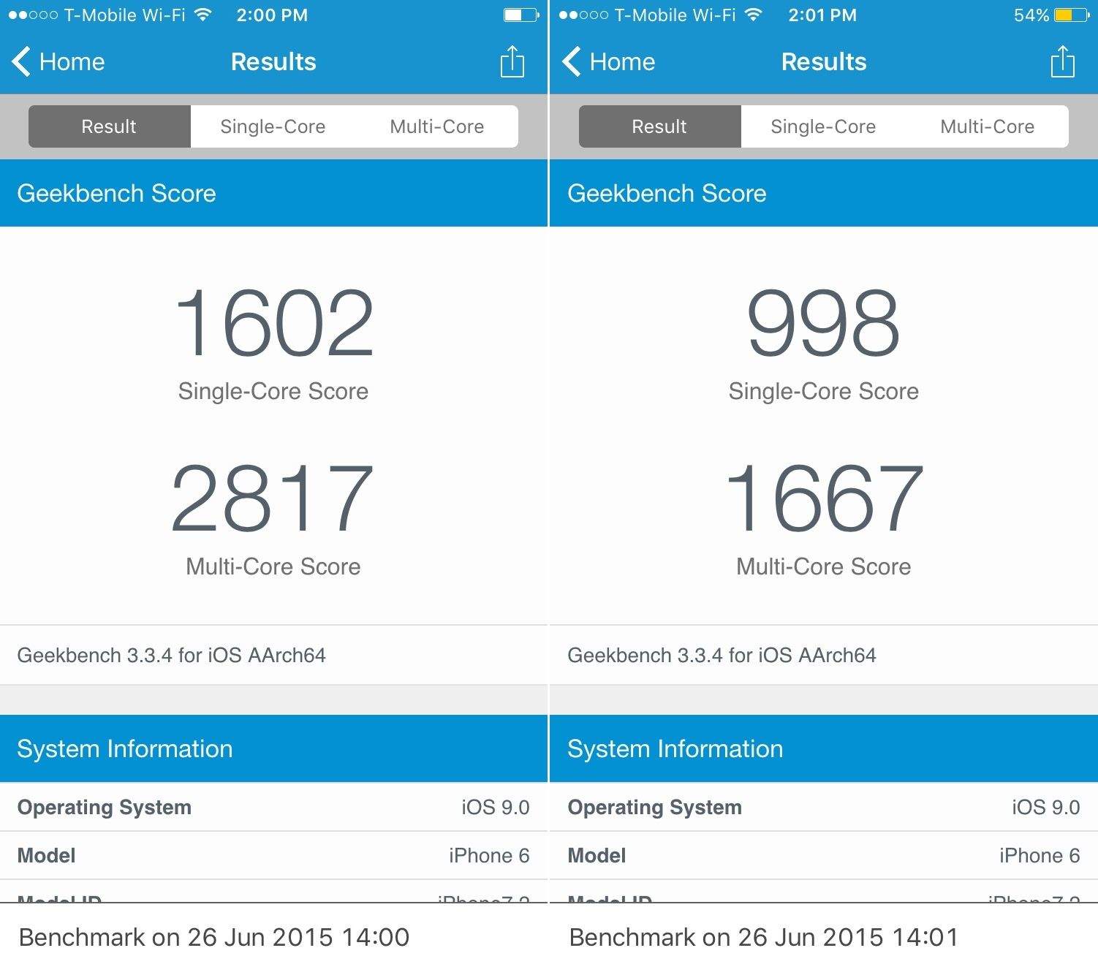
Task: Tap the battery icon showing 54%
Action: (x=1072, y=15)
